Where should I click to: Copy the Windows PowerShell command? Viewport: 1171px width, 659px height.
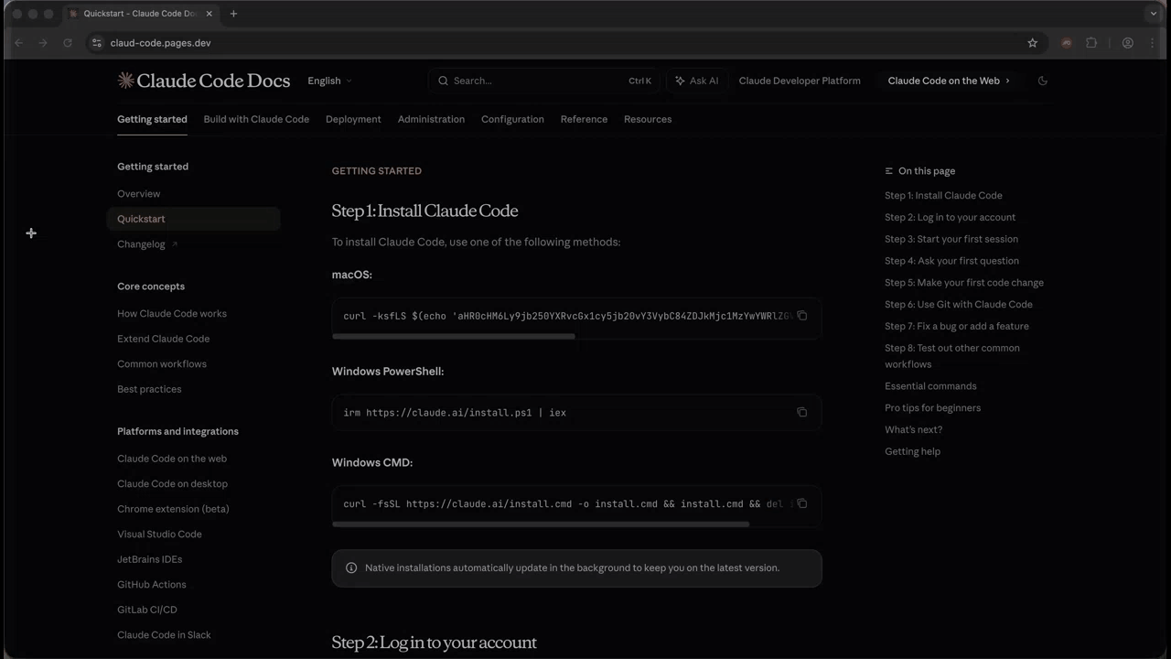(802, 412)
